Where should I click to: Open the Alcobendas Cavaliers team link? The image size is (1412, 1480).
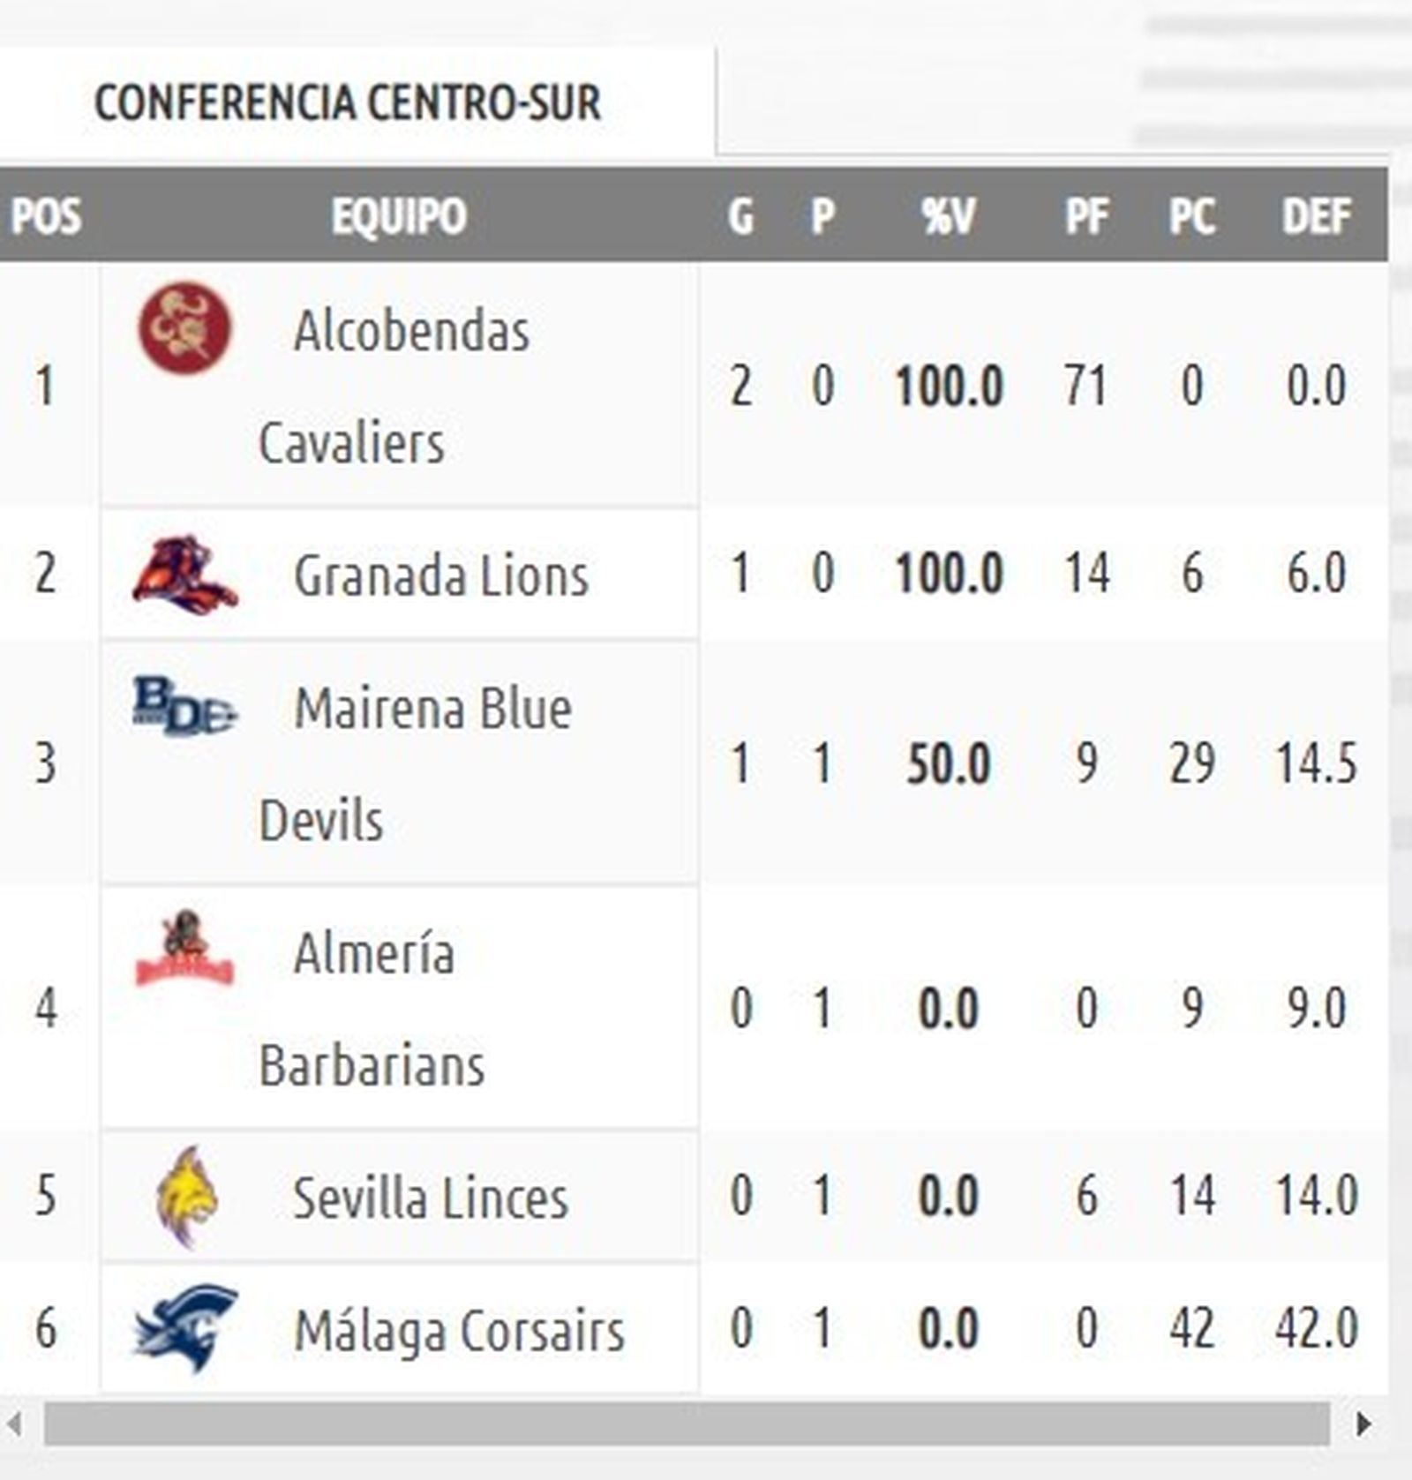[x=410, y=332]
